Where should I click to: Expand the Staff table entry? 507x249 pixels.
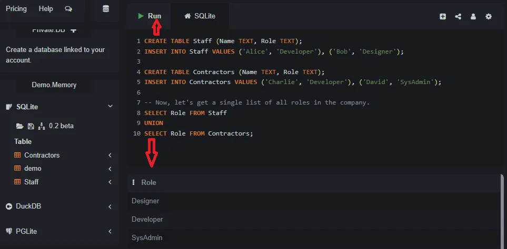(110, 182)
